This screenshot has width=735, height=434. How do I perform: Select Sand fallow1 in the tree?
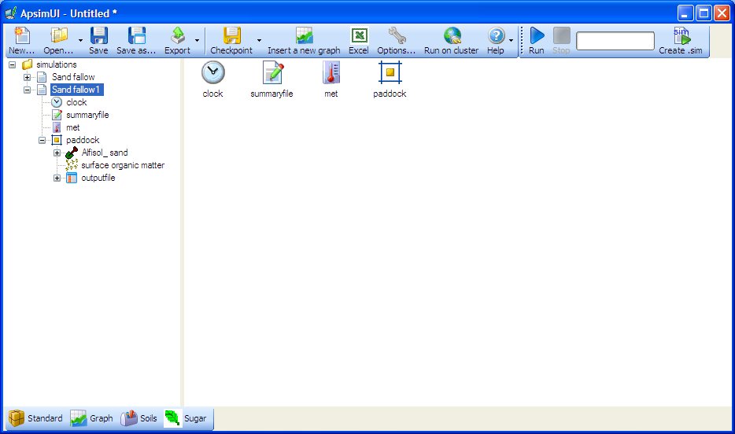coord(76,90)
